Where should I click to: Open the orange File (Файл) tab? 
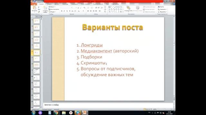coord(34,4)
